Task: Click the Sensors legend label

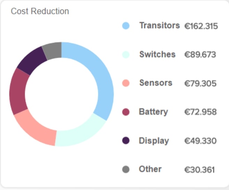Action: pyautogui.click(x=156, y=83)
